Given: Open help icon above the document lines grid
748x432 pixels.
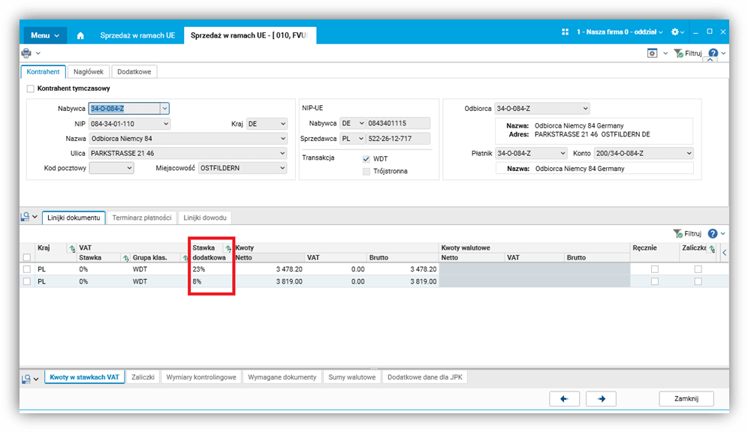Looking at the screenshot, I should click(713, 233).
